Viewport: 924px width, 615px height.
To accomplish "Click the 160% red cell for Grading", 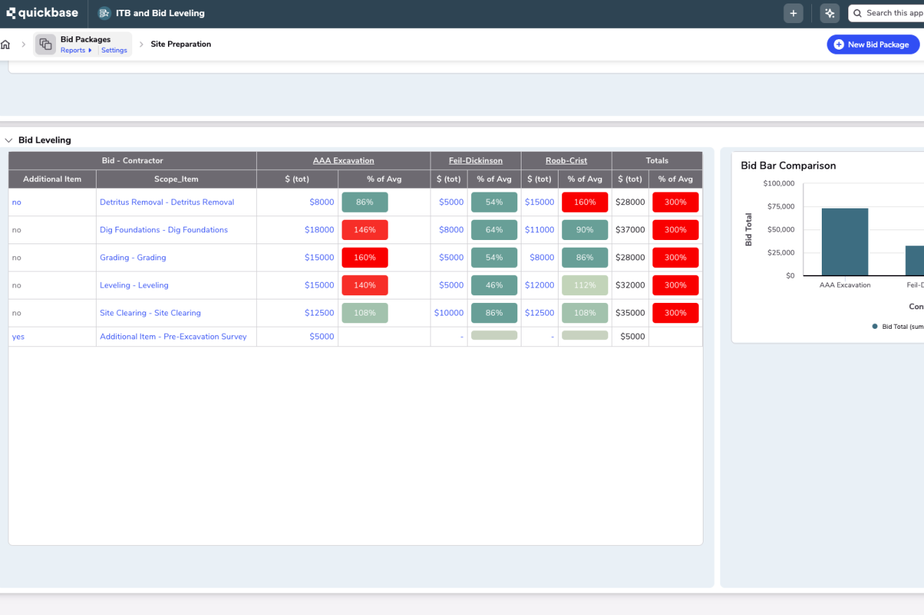I will pyautogui.click(x=365, y=257).
